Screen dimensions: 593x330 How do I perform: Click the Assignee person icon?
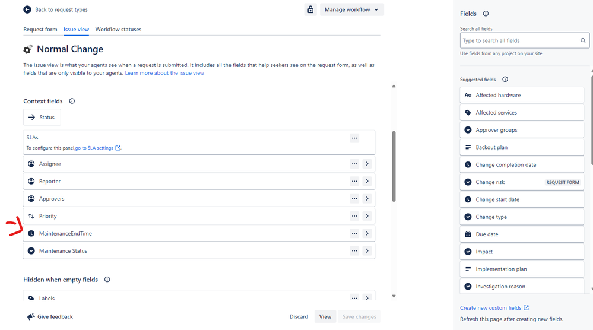tap(31, 164)
